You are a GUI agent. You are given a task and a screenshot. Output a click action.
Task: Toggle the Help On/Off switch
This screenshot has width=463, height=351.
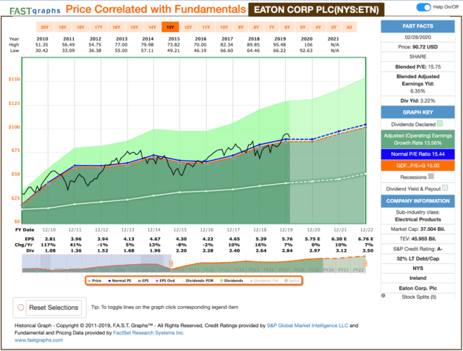click(424, 7)
